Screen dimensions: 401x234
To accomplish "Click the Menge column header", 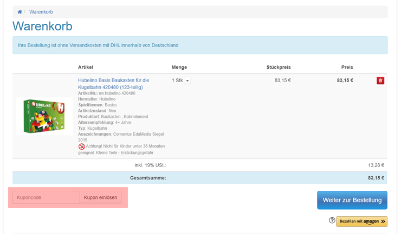I will (179, 67).
